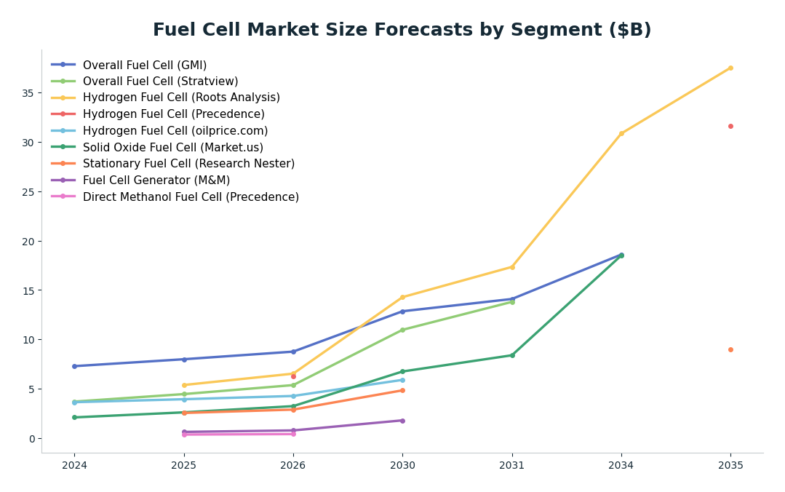The width and height of the screenshot is (785, 492).
Task: Select the blue GMI data point for 2031
Action: tap(512, 299)
